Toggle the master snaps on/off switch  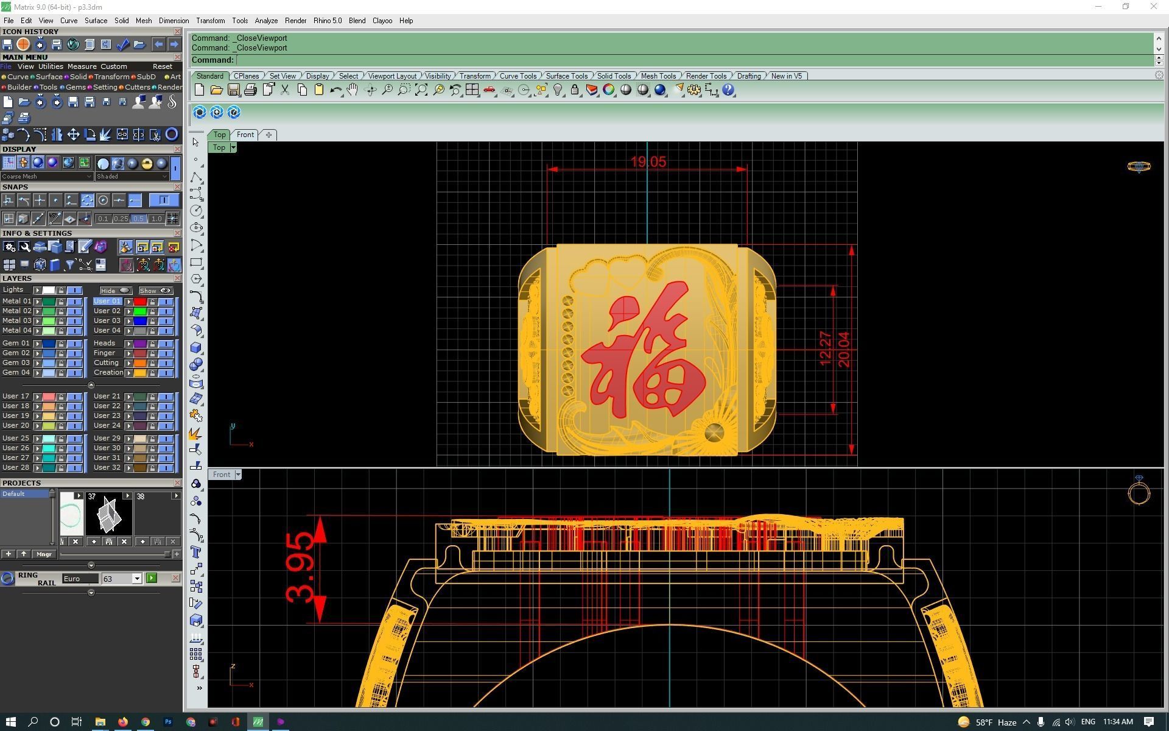tap(164, 200)
